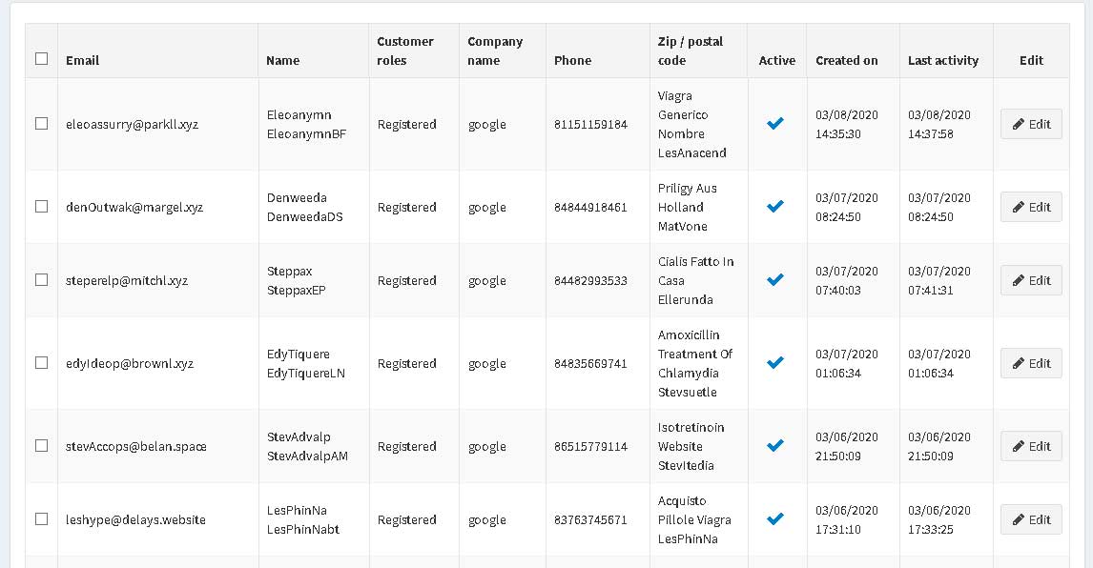Edit the LesPhinNa LesPhinNabt customer
Screen dimensions: 1093x568
(x=1031, y=519)
